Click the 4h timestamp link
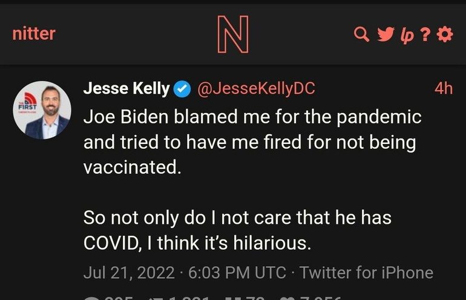Screen dimensions: 466x300 click(444, 88)
